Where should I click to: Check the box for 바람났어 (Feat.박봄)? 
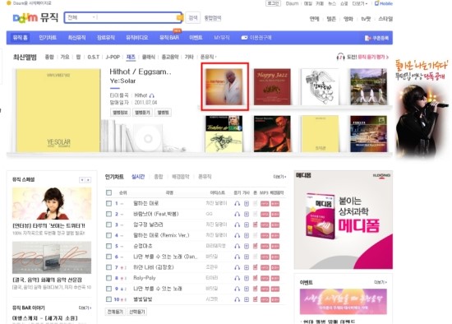[108, 214]
